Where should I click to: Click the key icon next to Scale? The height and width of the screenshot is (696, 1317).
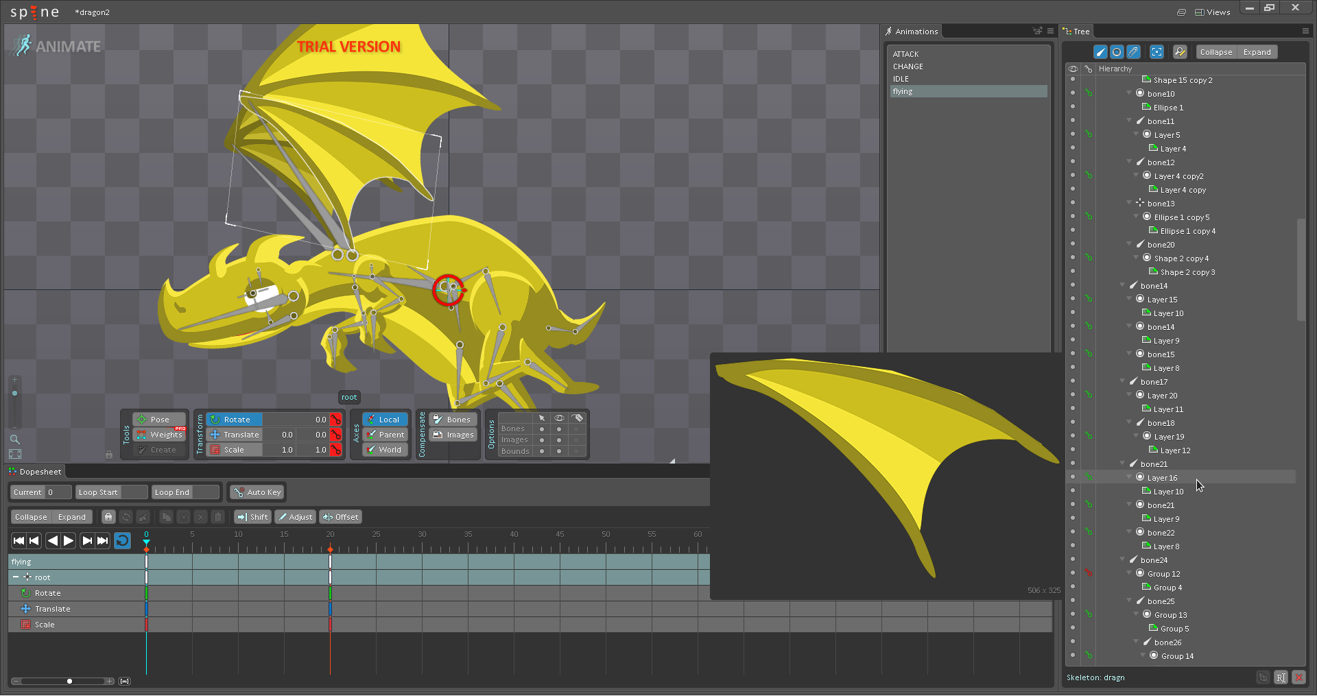335,450
